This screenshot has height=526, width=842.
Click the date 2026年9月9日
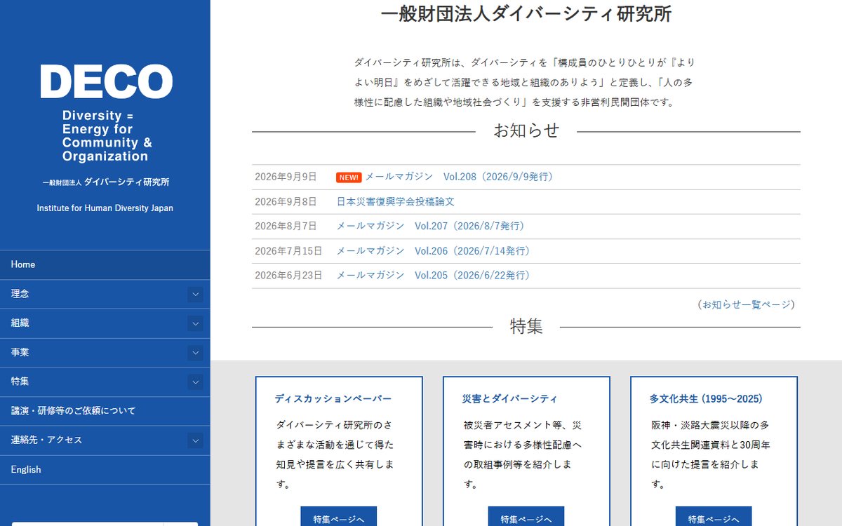pyautogui.click(x=286, y=177)
